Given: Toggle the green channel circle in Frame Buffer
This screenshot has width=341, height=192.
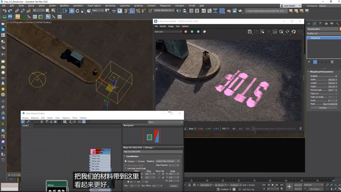Looking at the screenshot, I should [192, 32].
